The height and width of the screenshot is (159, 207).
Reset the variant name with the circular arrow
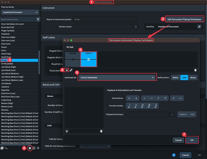point(135,27)
